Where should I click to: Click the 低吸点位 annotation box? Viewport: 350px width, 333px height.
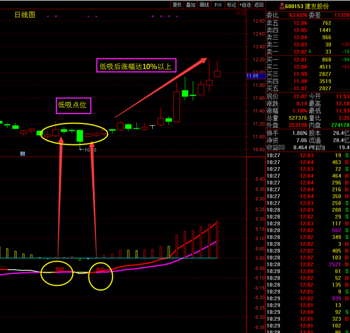coord(74,106)
